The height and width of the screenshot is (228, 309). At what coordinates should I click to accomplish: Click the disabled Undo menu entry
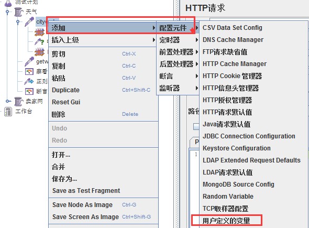(103, 128)
